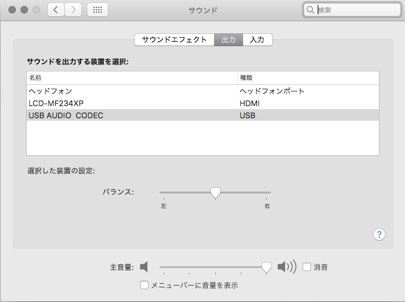Click the ヘッドフォンポート type cell
The height and width of the screenshot is (302, 405).
click(272, 91)
